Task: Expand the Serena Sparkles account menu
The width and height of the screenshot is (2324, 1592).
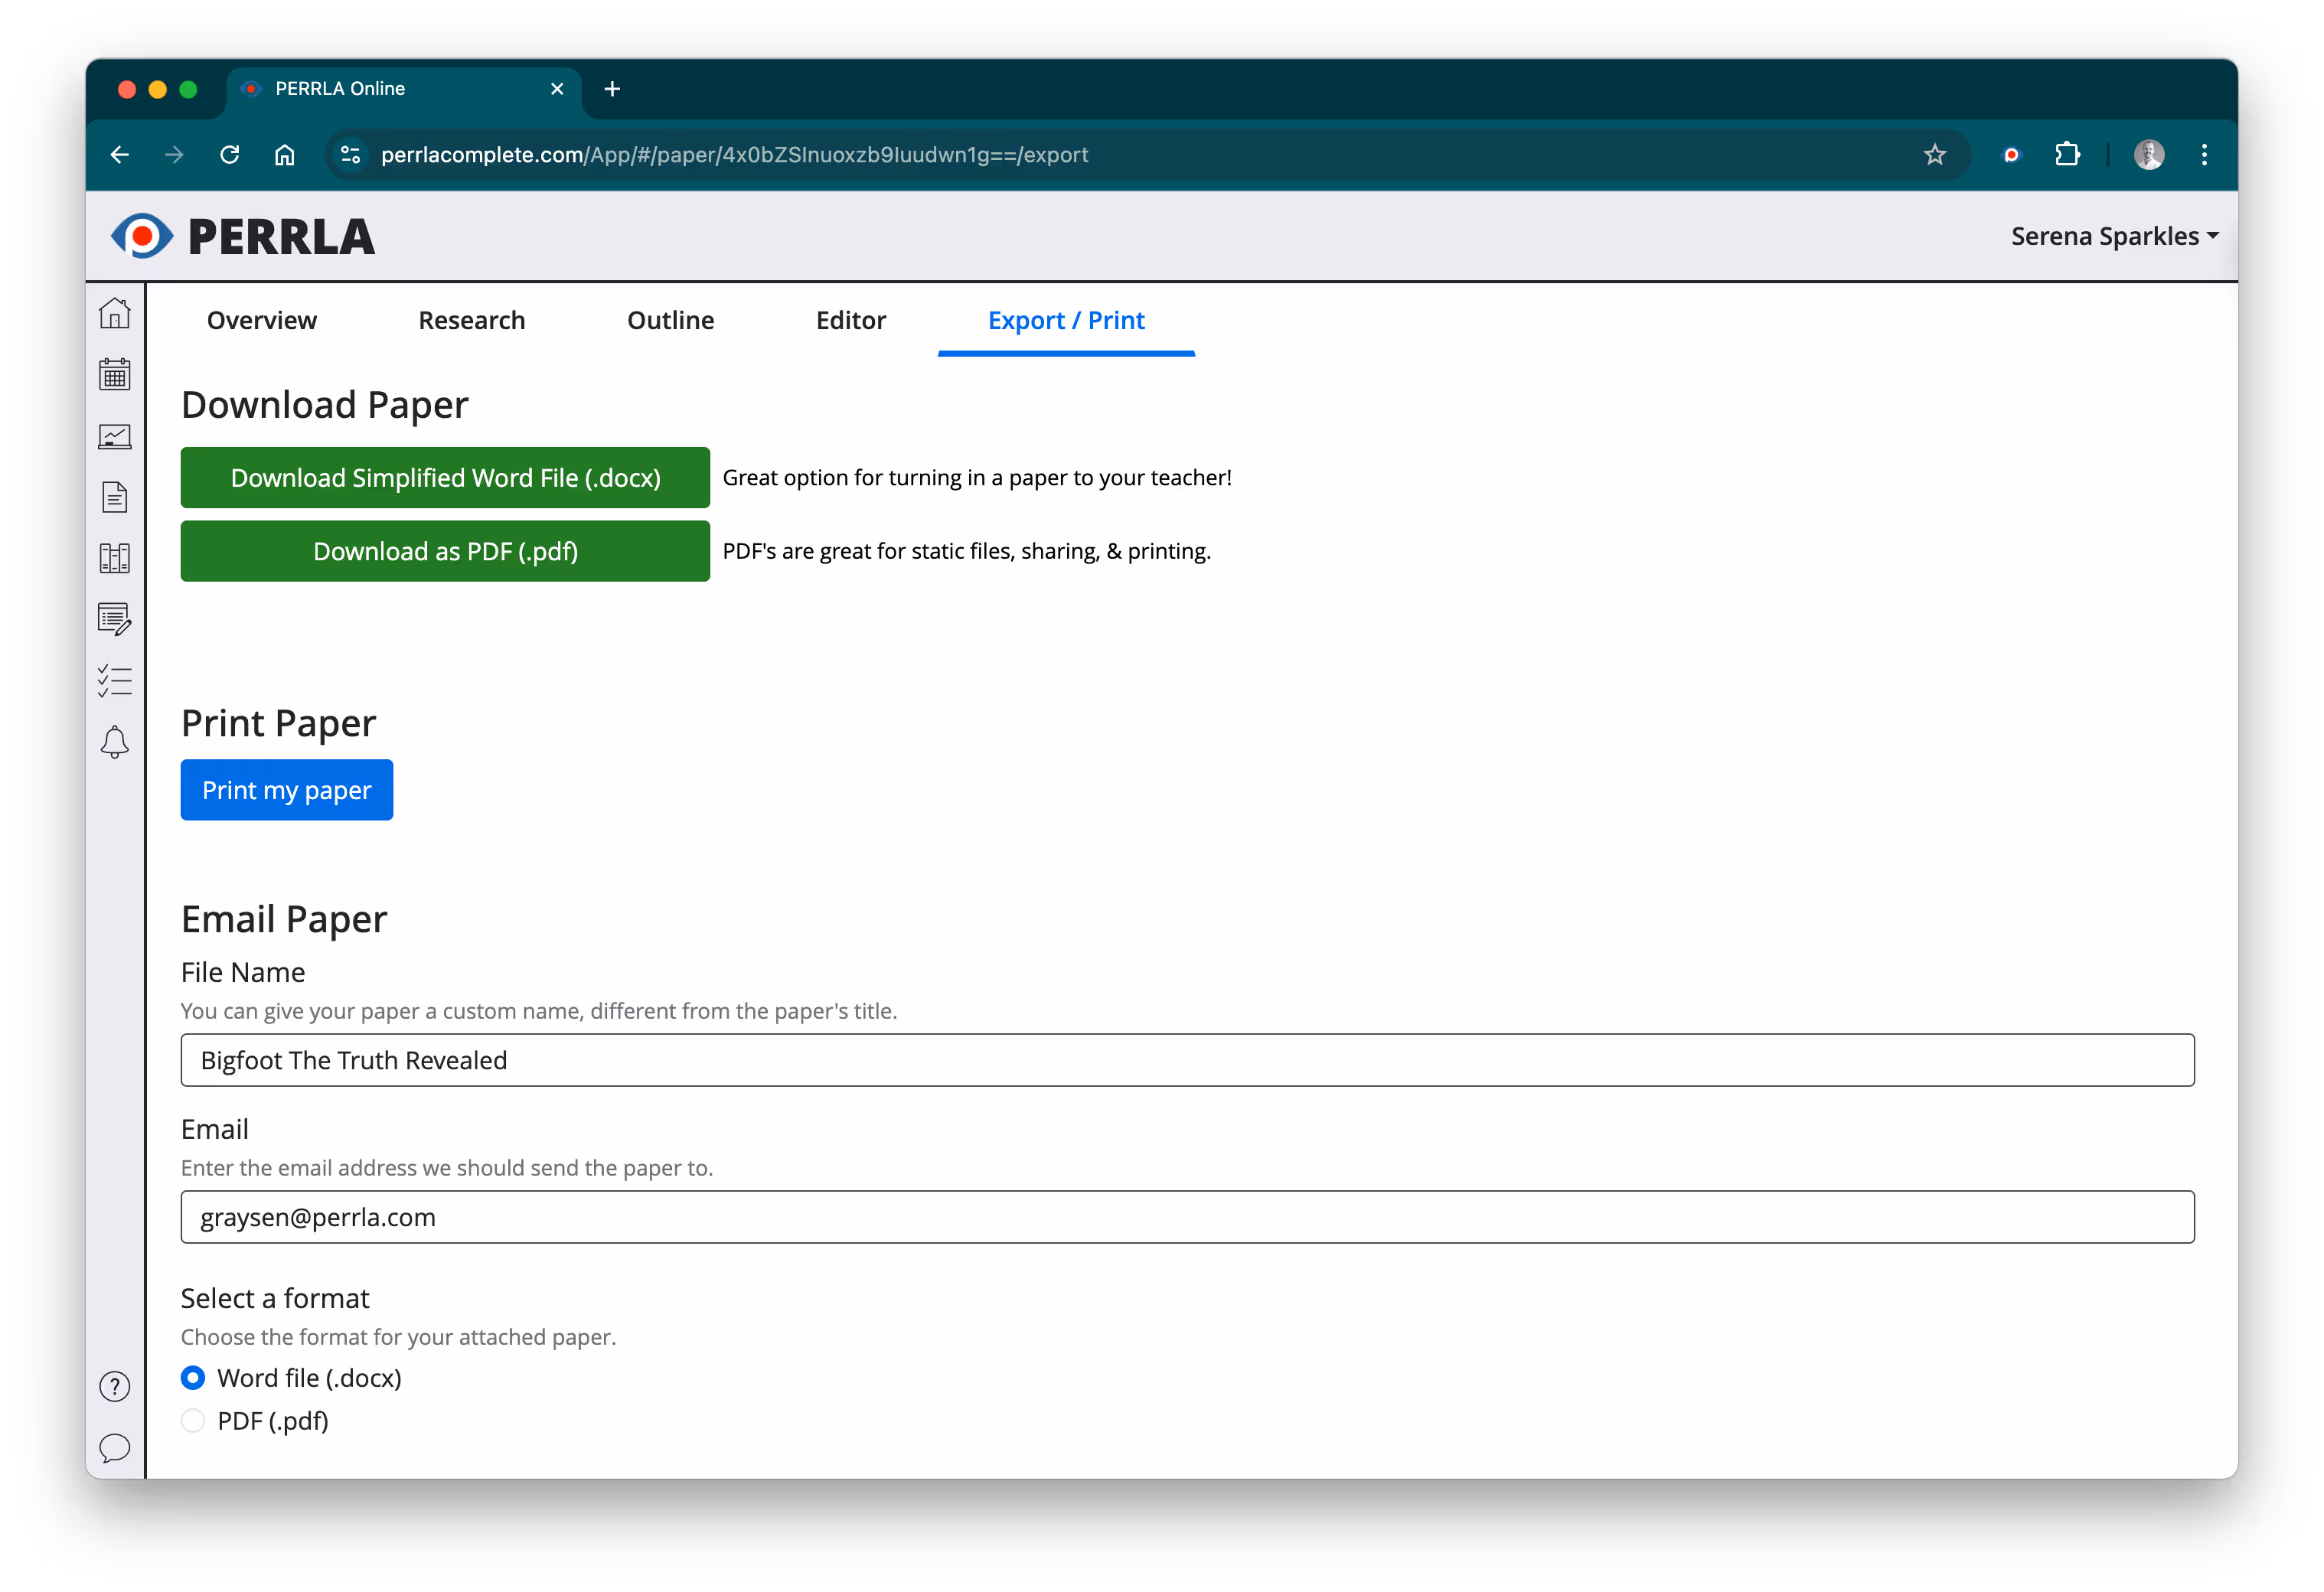Action: [x=2114, y=236]
